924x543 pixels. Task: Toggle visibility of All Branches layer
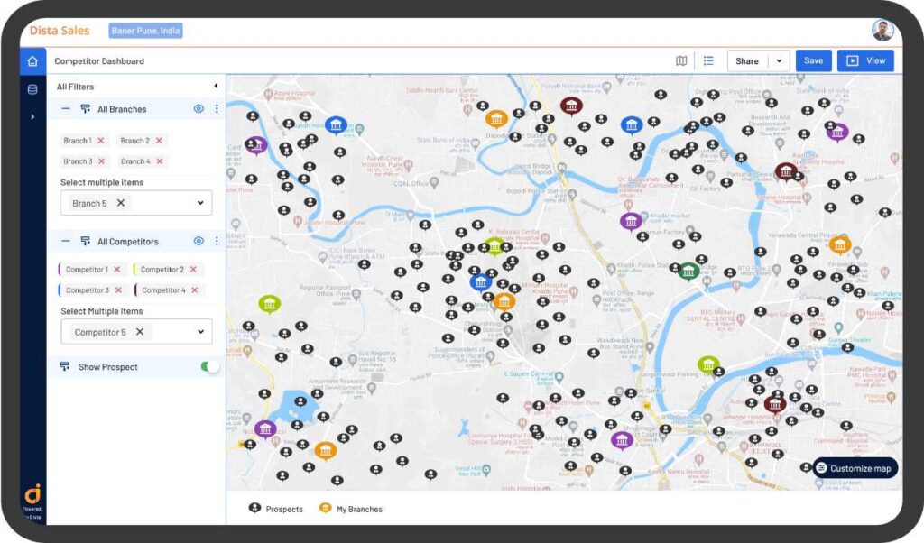coord(197,109)
